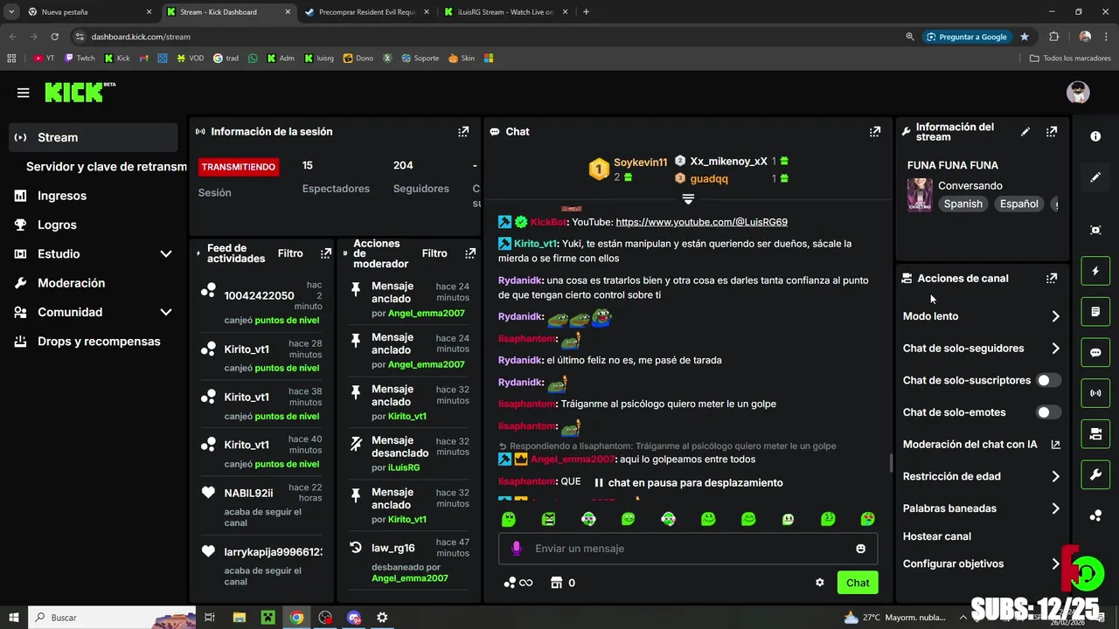Screen dimensions: 1119x629
Task: Click the chat bubble icon in right rail
Action: pyautogui.click(x=1095, y=353)
